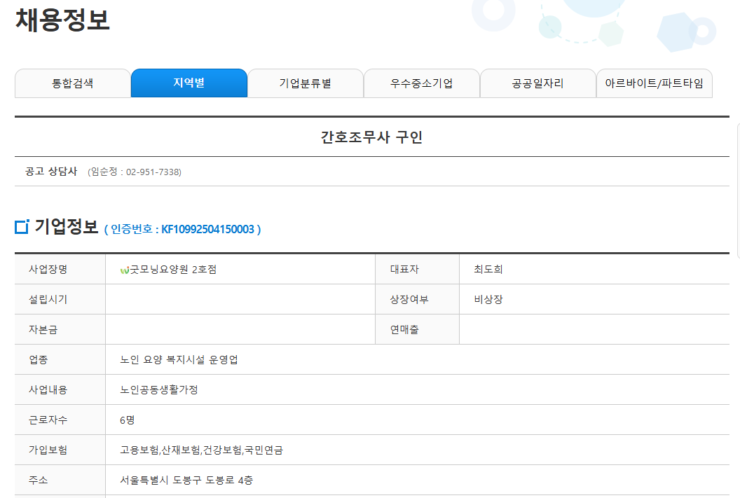Select the 통합검색 tab
The width and height of the screenshot is (740, 498).
click(72, 83)
